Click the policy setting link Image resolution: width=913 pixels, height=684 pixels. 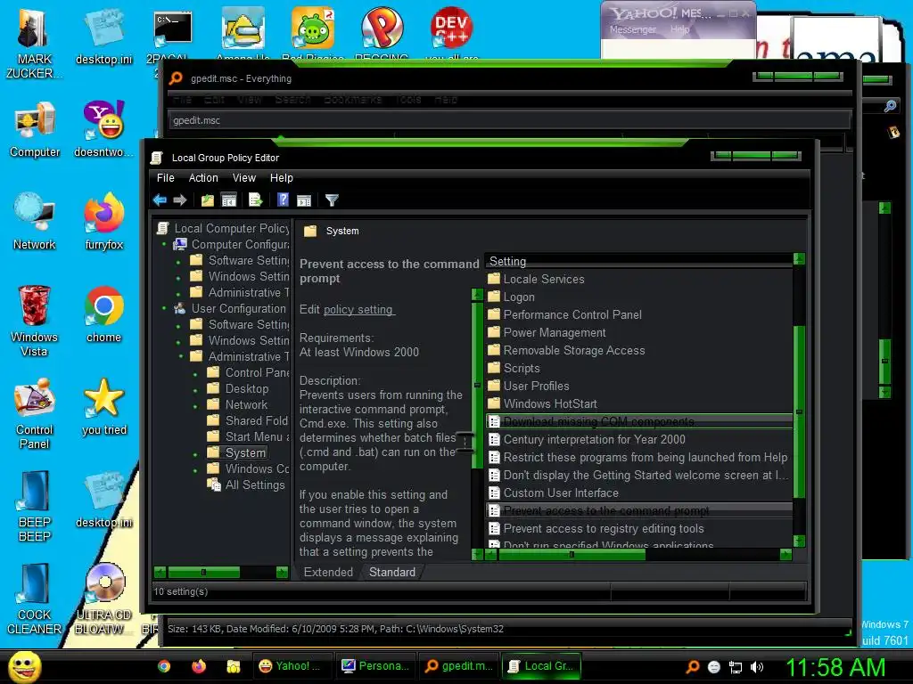pos(358,309)
